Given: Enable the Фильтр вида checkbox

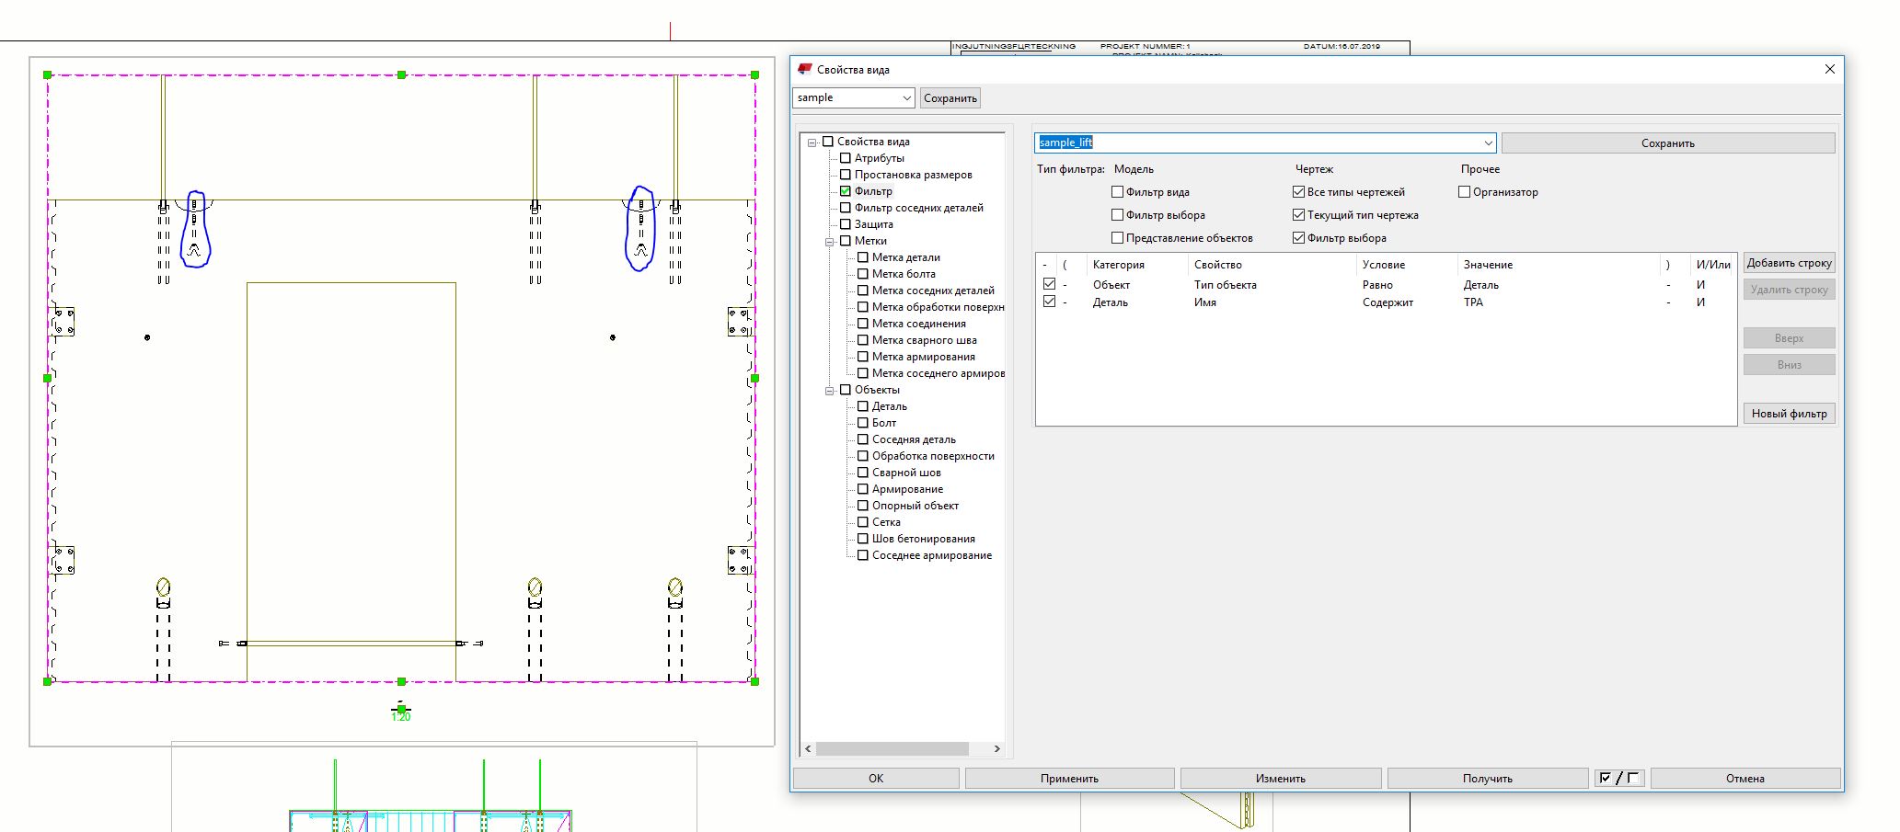Looking at the screenshot, I should click(x=1117, y=192).
